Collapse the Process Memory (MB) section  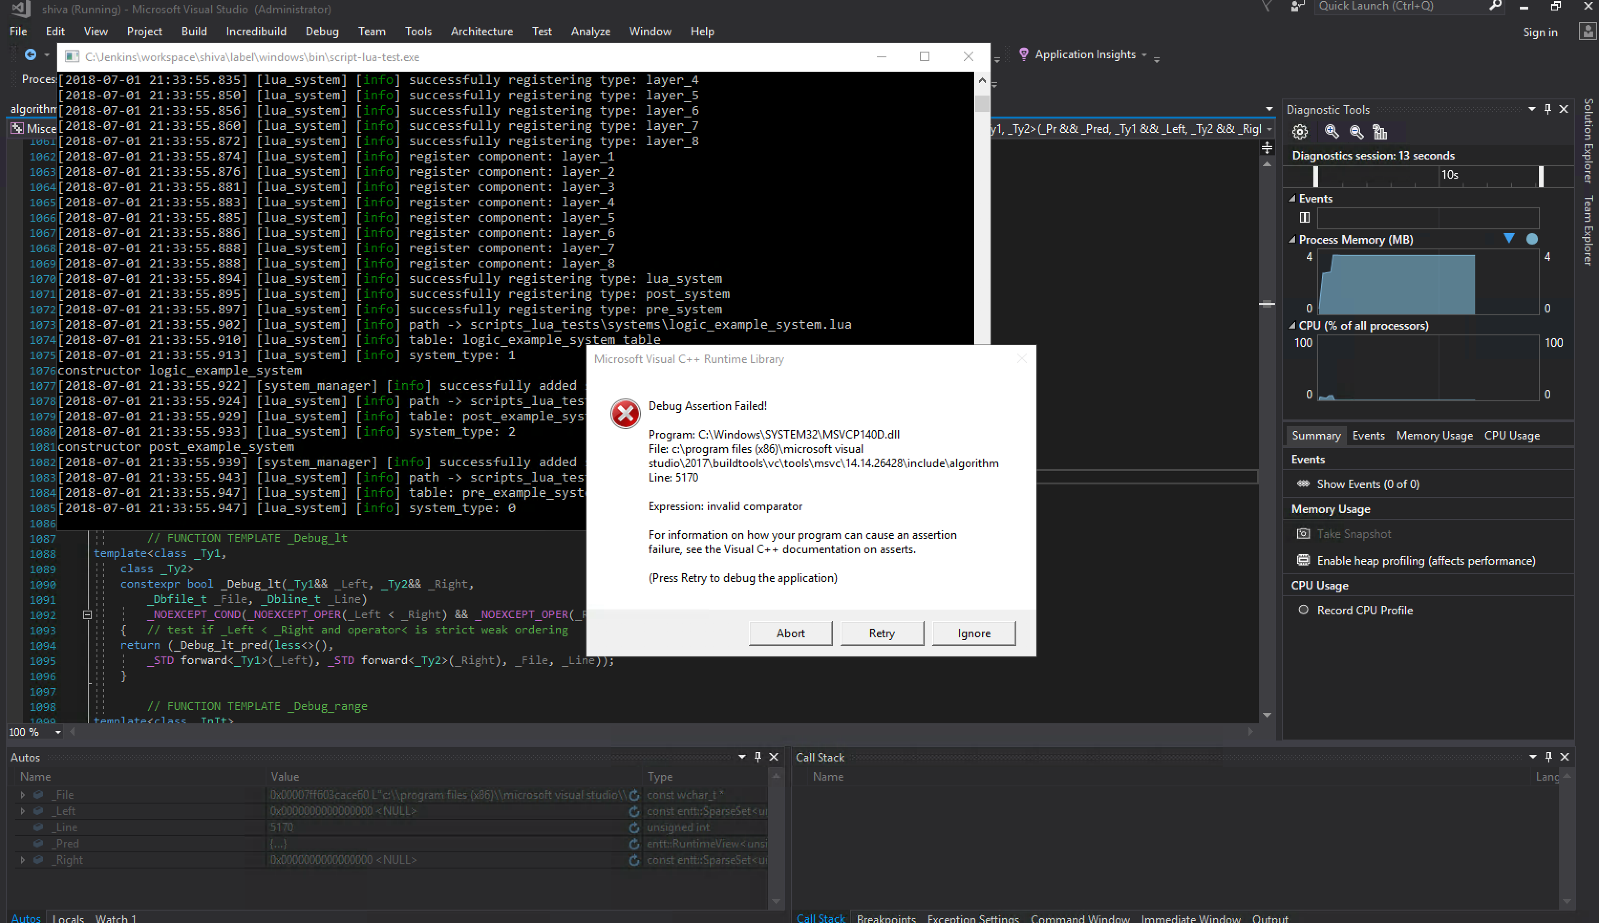click(x=1291, y=240)
